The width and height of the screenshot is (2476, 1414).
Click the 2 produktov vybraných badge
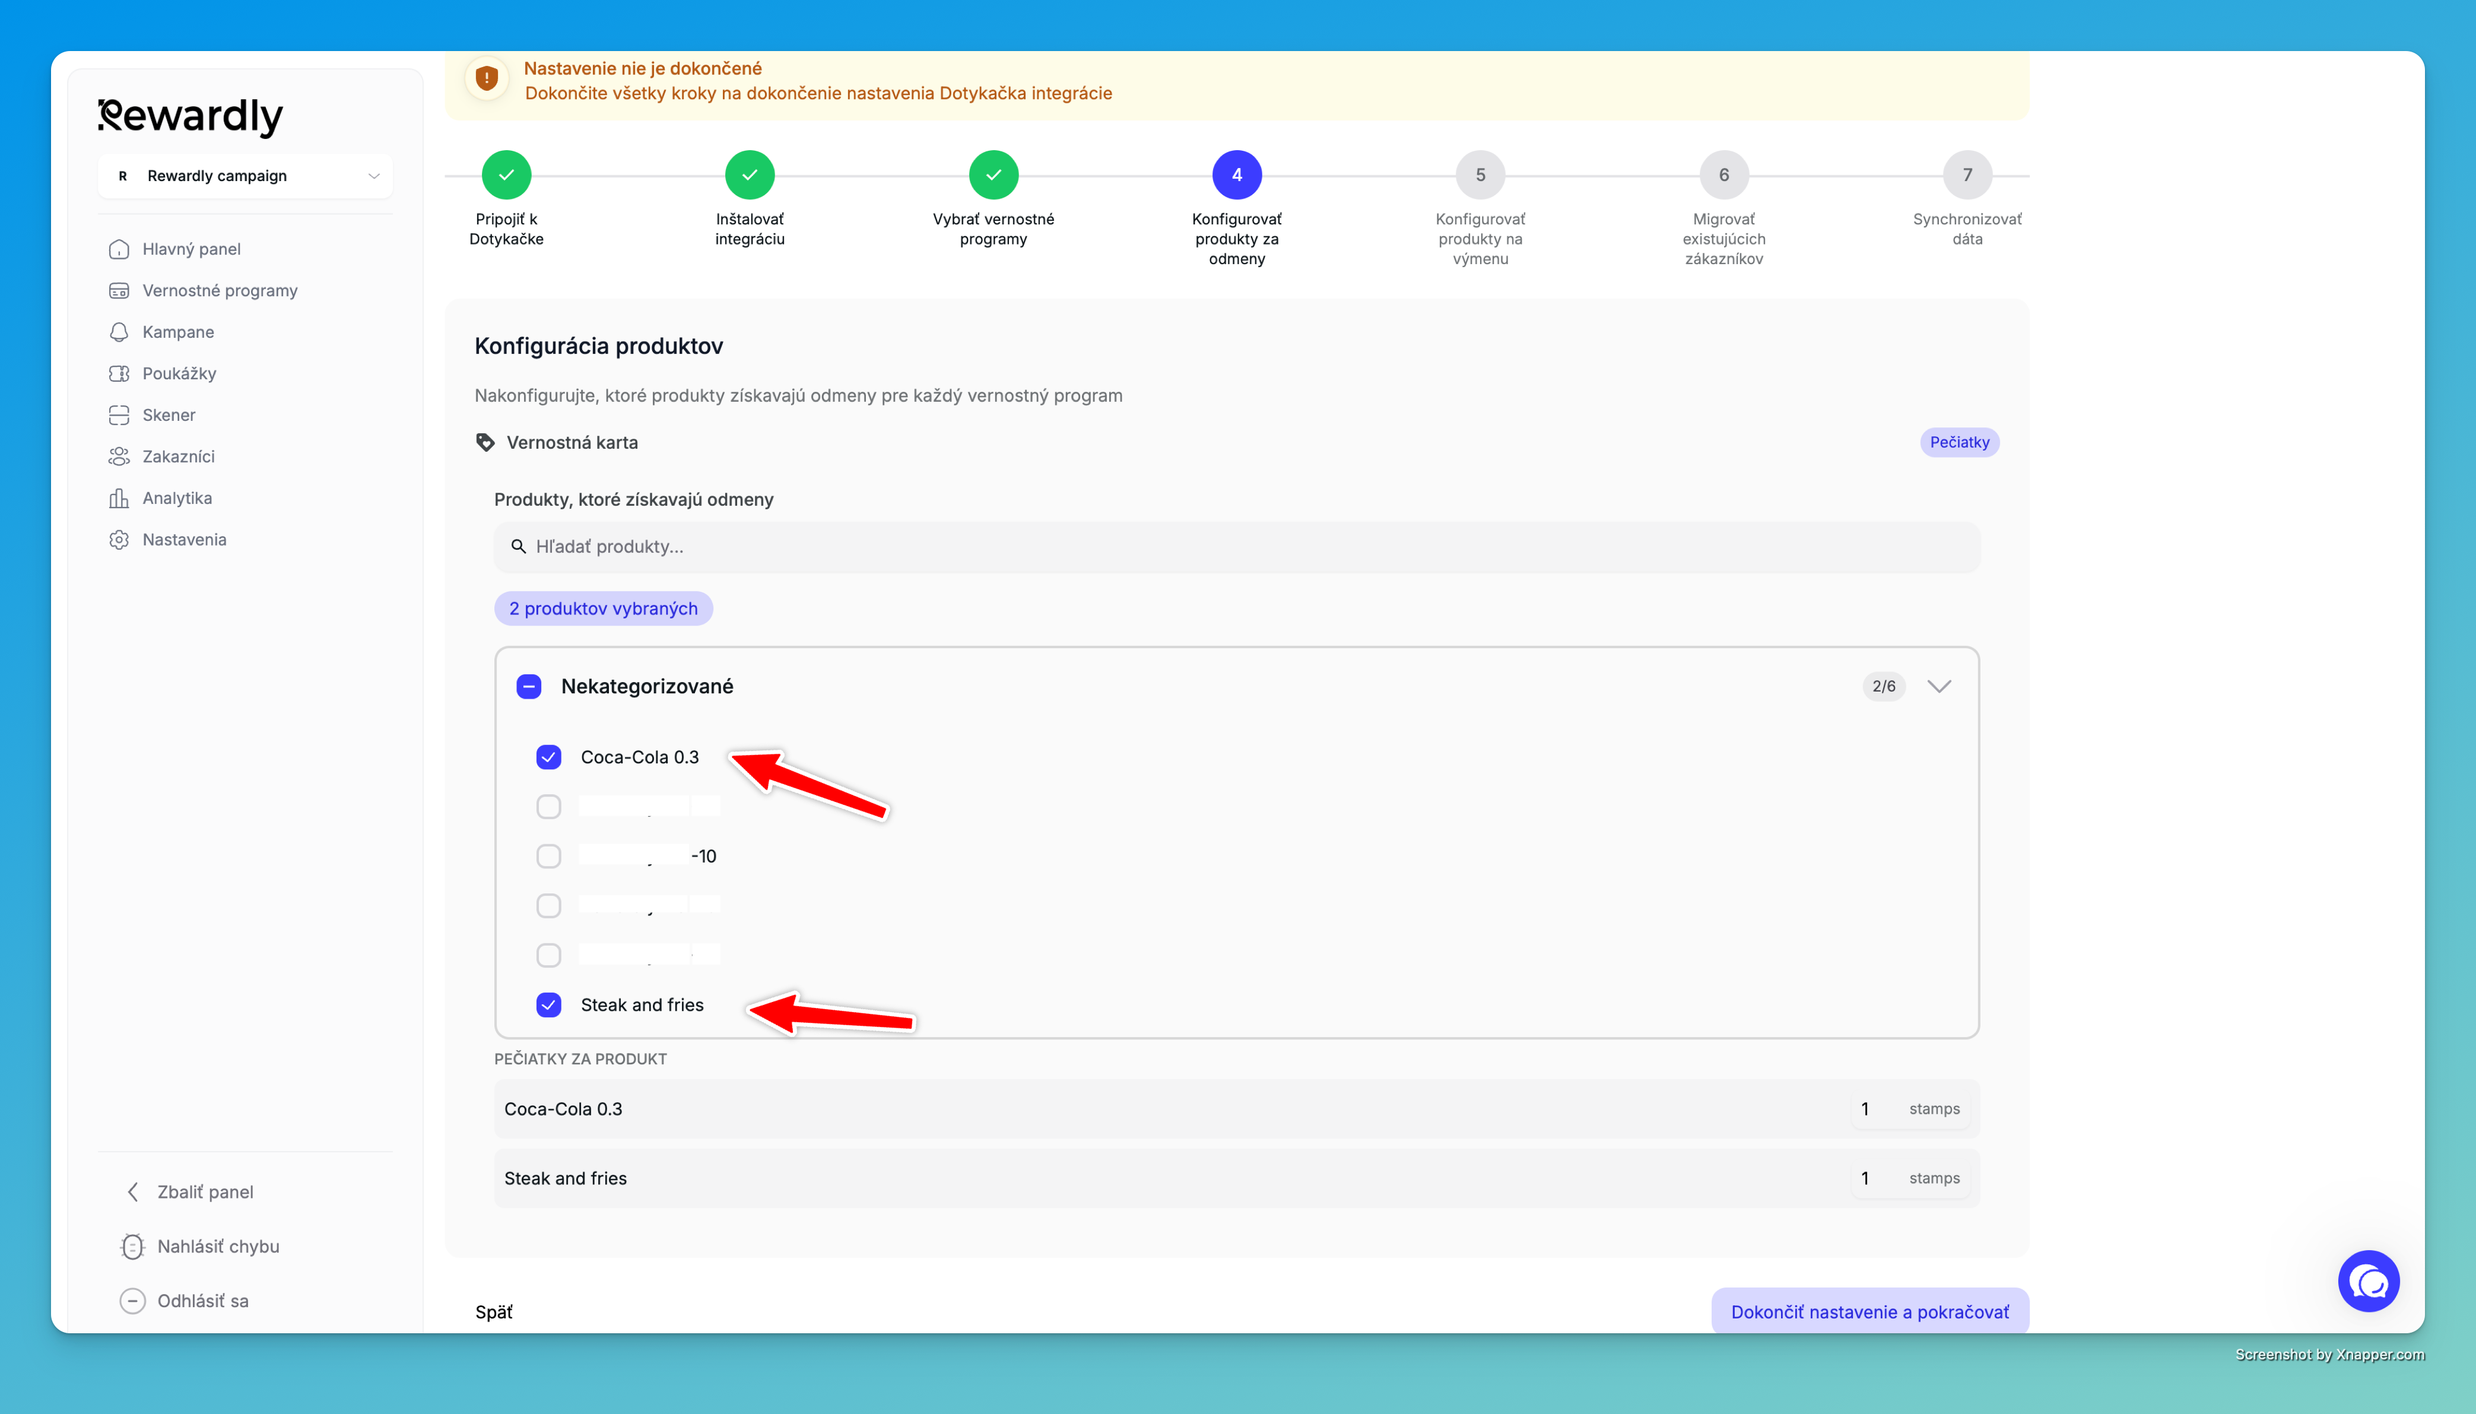pos(604,609)
